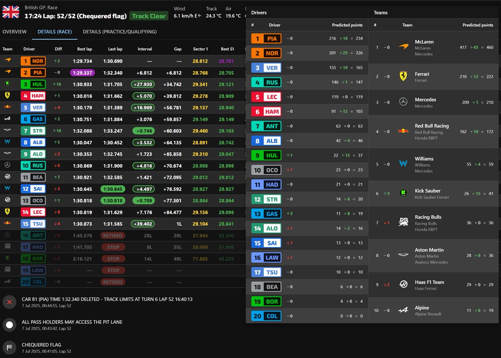Image resolution: width=501 pixels, height=358 pixels.
Task: Click Predicted points header in Drivers panel
Action: [347, 25]
